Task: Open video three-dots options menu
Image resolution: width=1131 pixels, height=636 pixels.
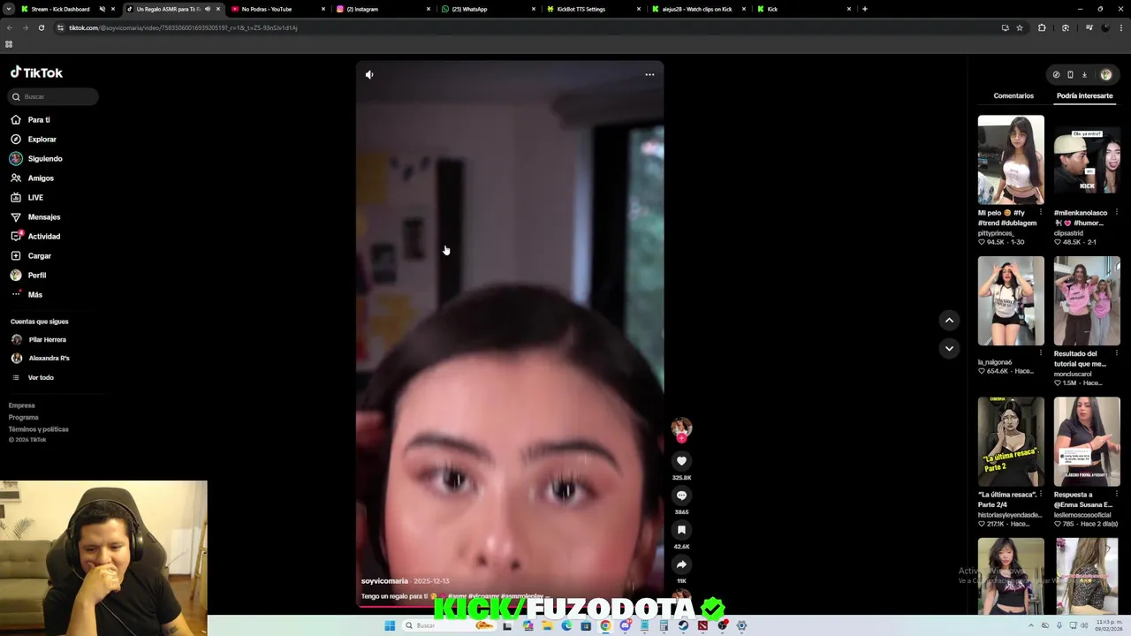Action: tap(649, 75)
